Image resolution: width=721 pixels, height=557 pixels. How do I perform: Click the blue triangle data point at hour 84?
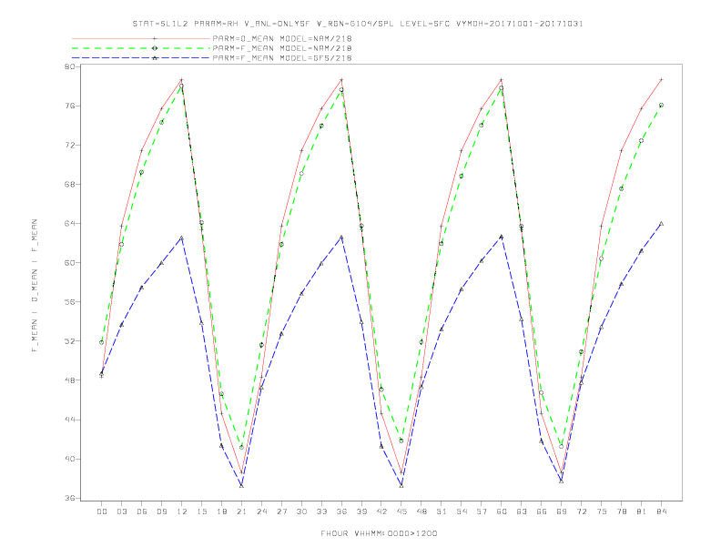click(661, 224)
